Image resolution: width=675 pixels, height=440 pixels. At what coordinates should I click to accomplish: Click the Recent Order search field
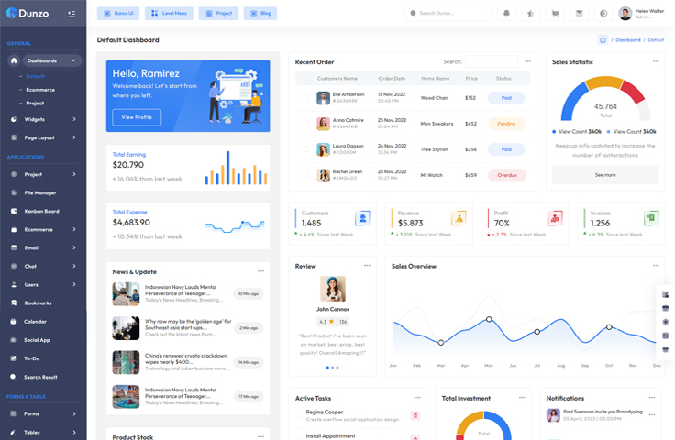coord(491,61)
